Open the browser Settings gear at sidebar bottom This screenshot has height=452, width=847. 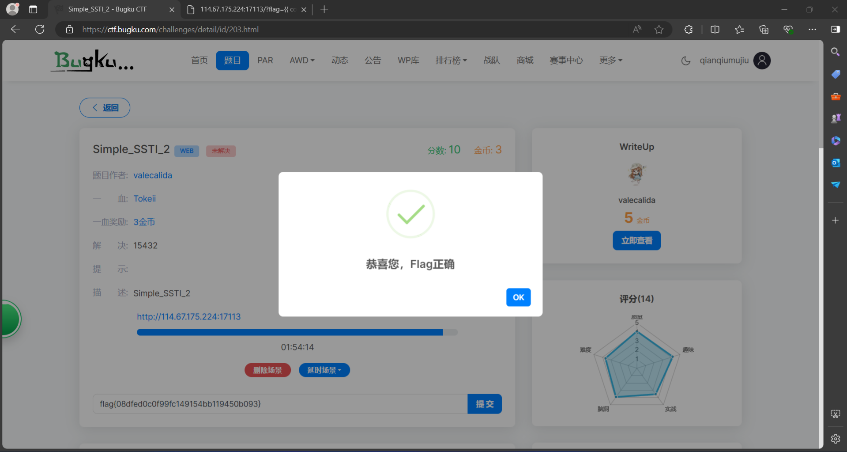tap(835, 439)
